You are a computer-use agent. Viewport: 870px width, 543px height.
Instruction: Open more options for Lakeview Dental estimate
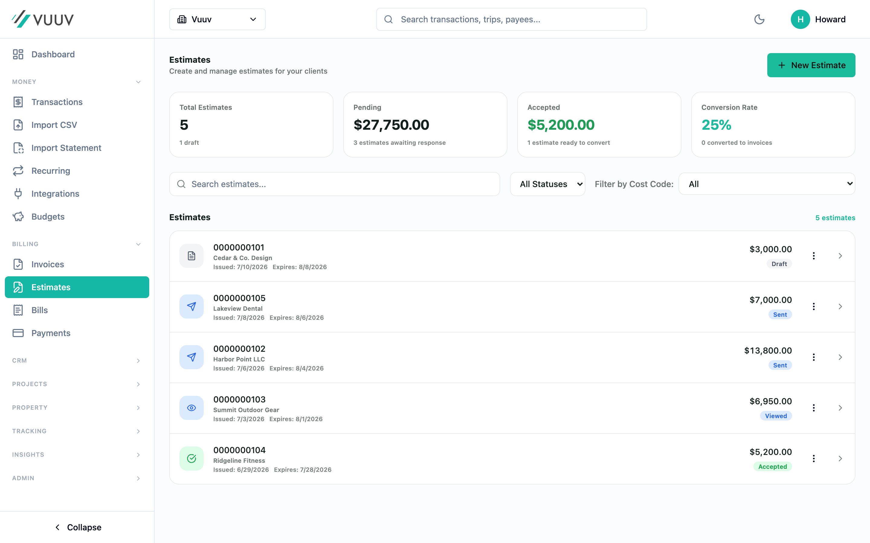(814, 306)
